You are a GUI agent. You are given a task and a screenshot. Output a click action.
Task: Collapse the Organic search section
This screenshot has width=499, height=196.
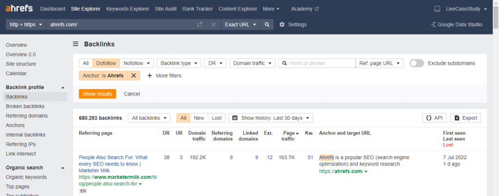coord(63,168)
